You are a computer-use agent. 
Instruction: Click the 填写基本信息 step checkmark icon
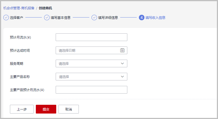pyautogui.click(x=47, y=18)
